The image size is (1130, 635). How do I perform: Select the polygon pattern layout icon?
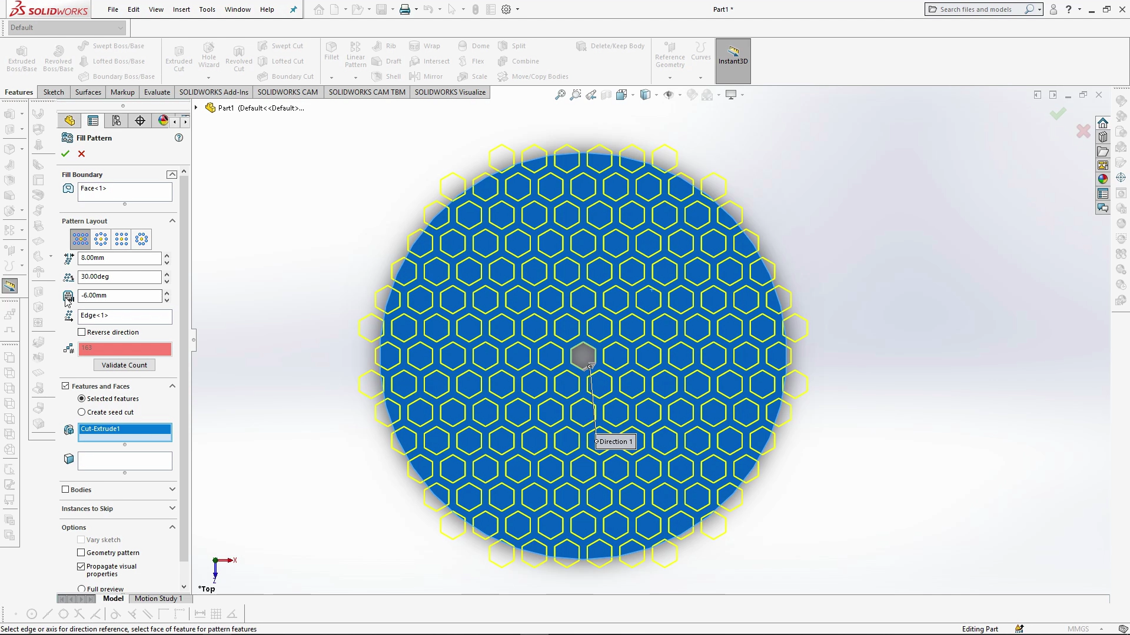click(x=142, y=239)
